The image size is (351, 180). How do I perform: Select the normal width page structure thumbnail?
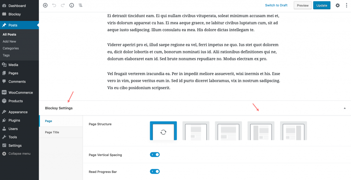[x=228, y=131]
